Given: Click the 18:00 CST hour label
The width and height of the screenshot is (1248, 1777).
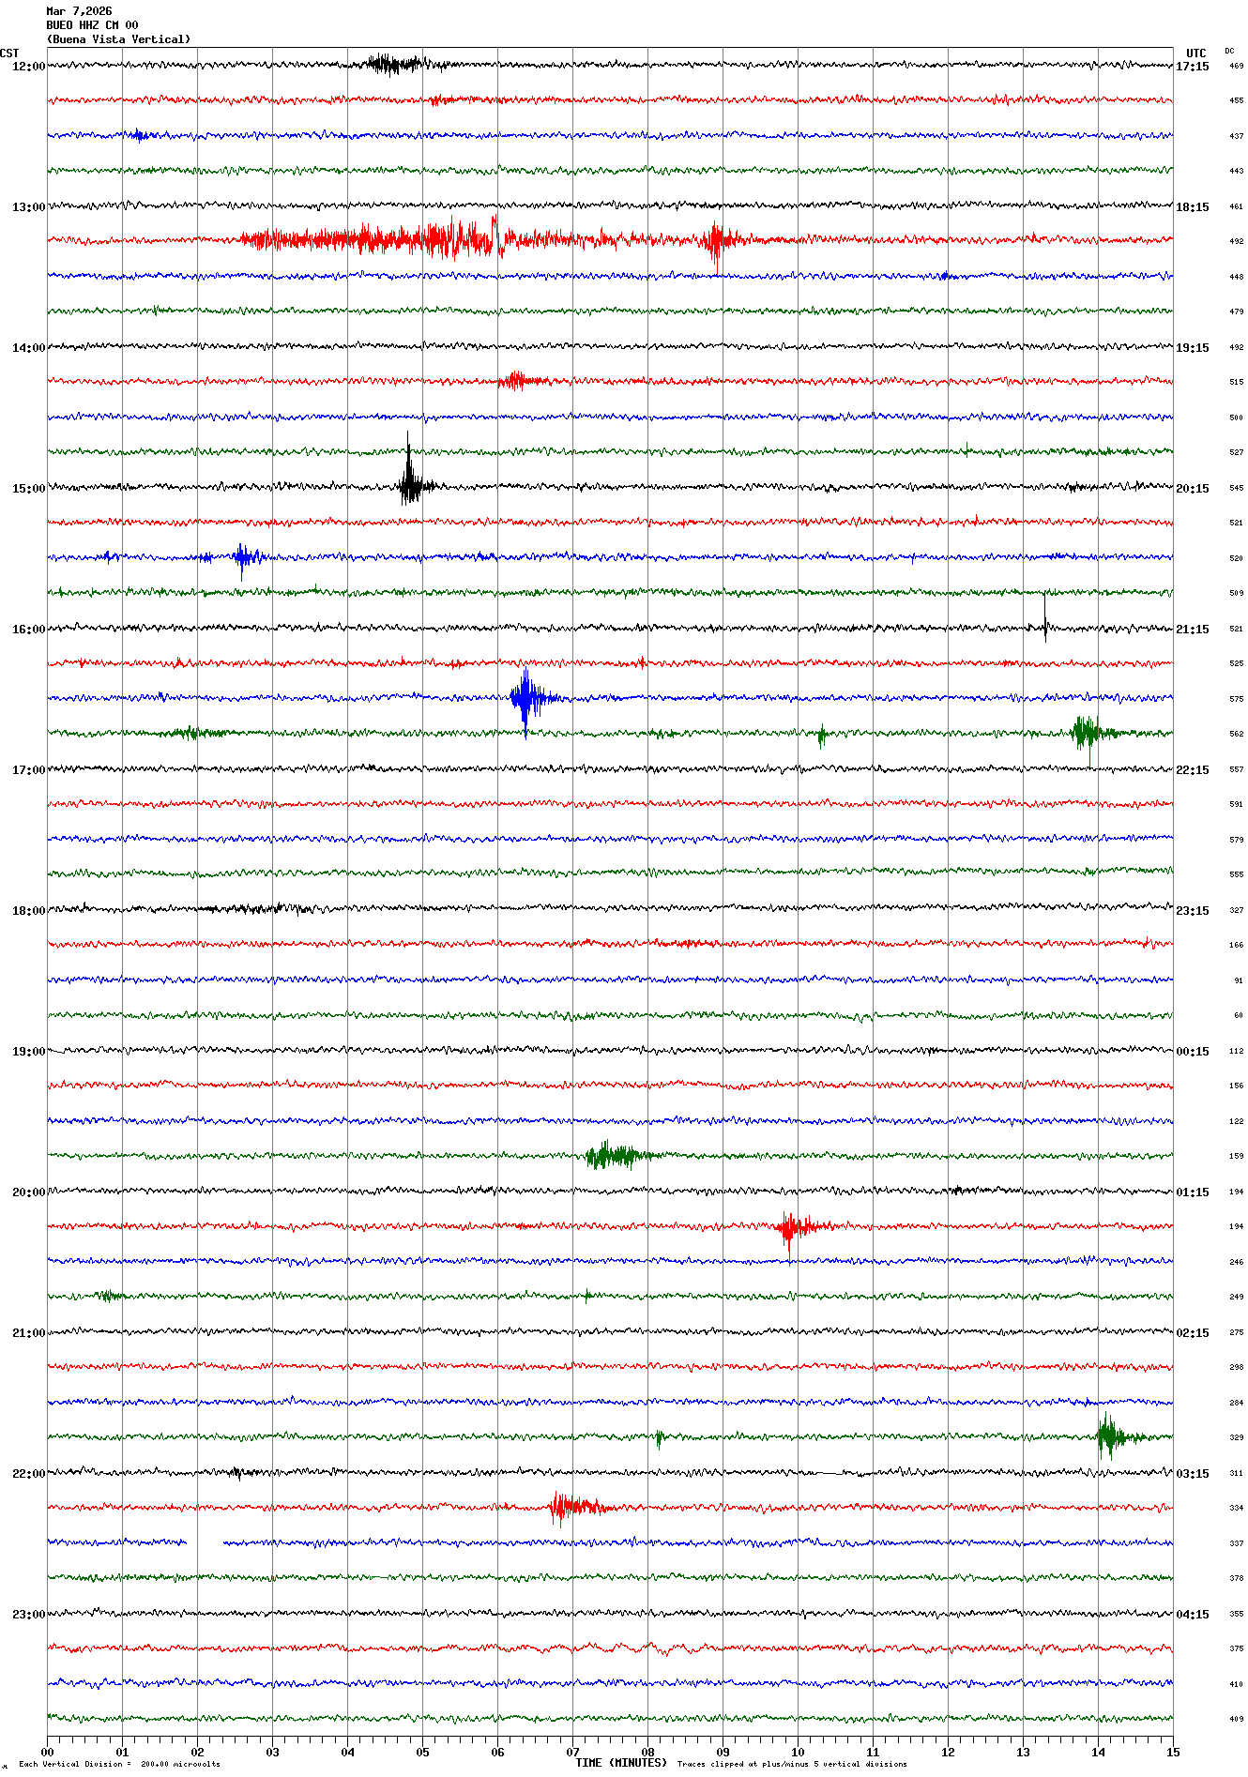Looking at the screenshot, I should click(x=28, y=911).
